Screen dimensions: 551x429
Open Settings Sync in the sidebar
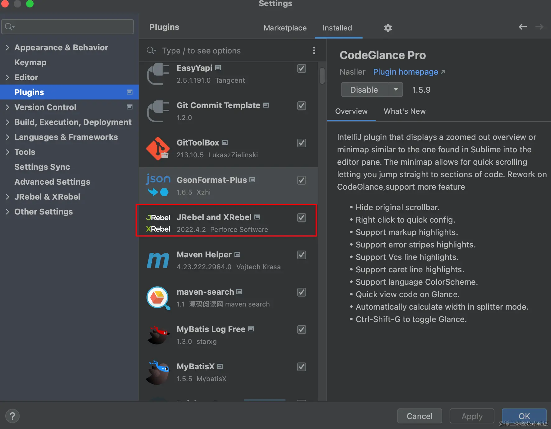pyautogui.click(x=42, y=167)
